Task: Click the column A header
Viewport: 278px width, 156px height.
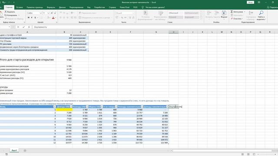Action: 27,32
